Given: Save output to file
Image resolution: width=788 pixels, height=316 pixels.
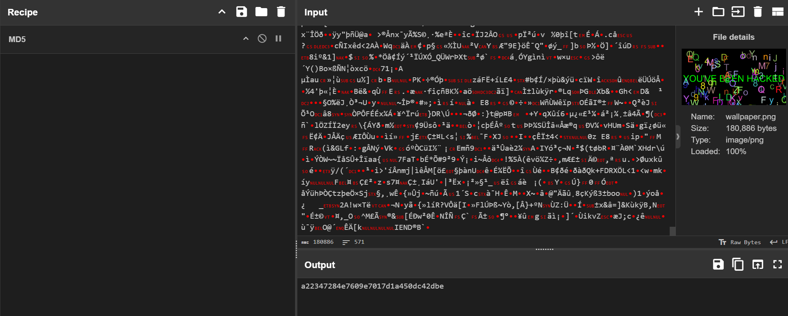Looking at the screenshot, I should [x=718, y=265].
